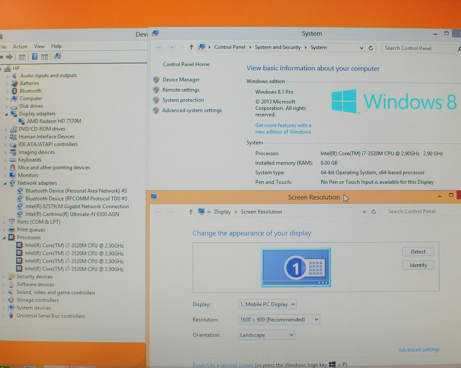The image size is (461, 368).
Task: Expand the Monitors node
Action: click(x=5, y=175)
